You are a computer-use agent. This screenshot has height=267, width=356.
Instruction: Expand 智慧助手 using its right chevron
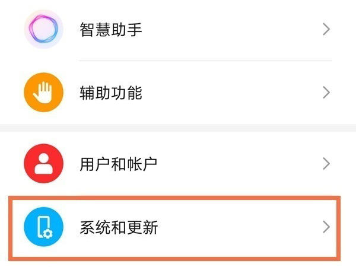[x=326, y=29]
